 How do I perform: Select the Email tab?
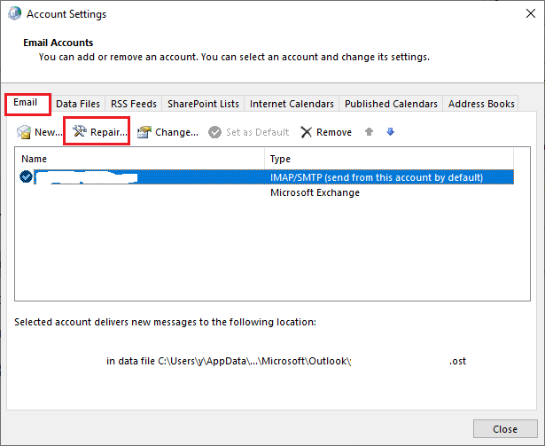26,103
